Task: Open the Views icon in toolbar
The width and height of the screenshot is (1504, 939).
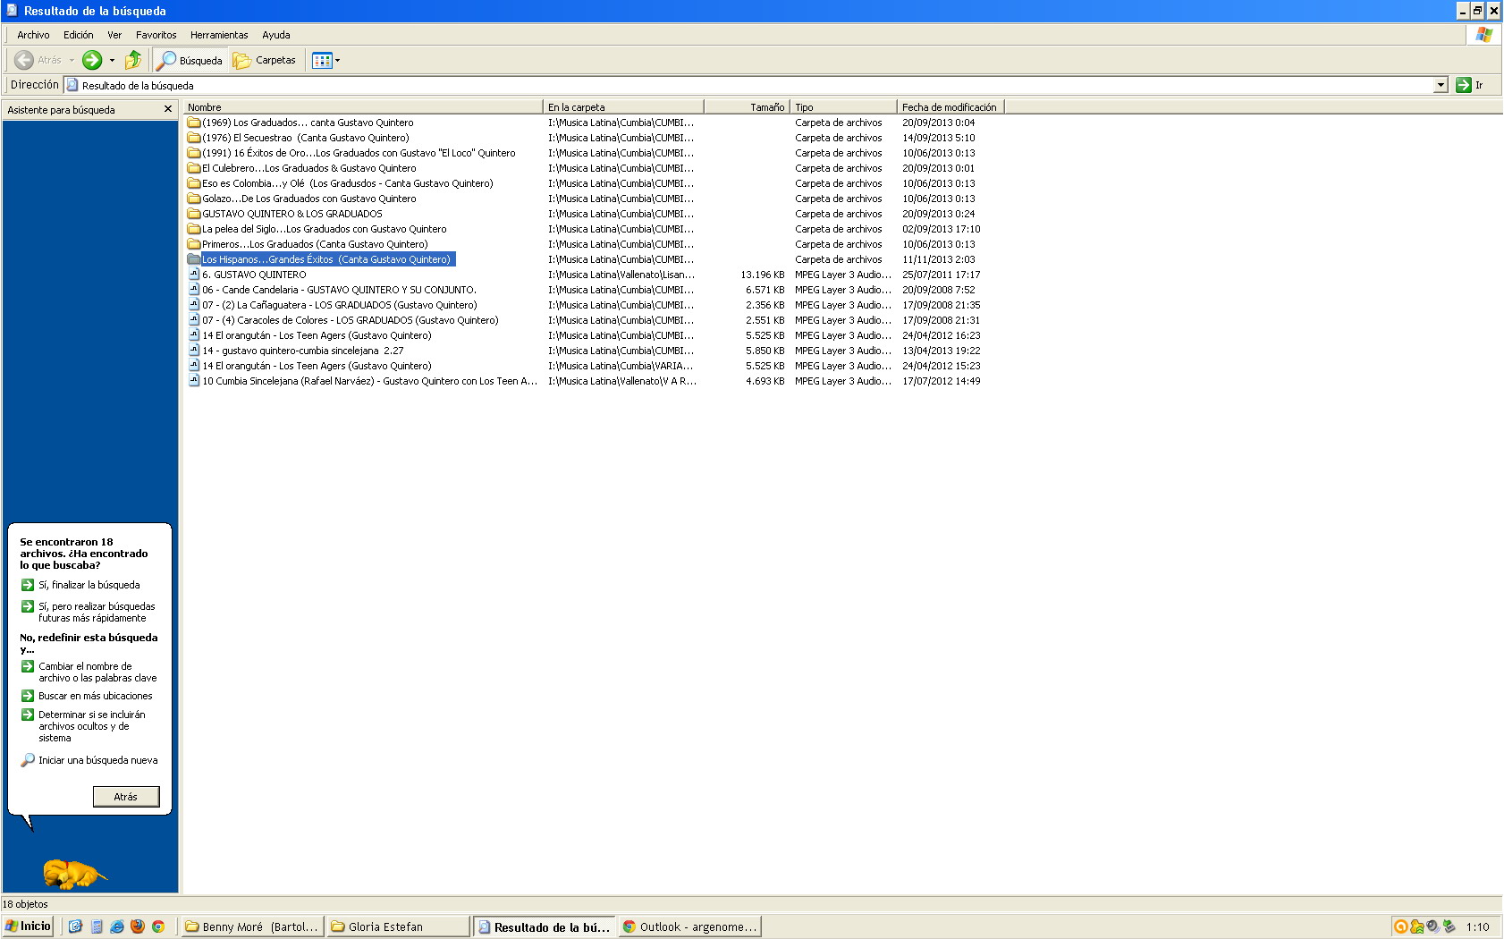Action: pyautogui.click(x=322, y=60)
